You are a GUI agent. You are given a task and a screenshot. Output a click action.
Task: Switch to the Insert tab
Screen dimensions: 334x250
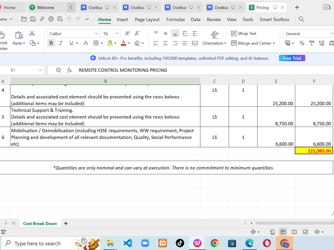(x=122, y=19)
